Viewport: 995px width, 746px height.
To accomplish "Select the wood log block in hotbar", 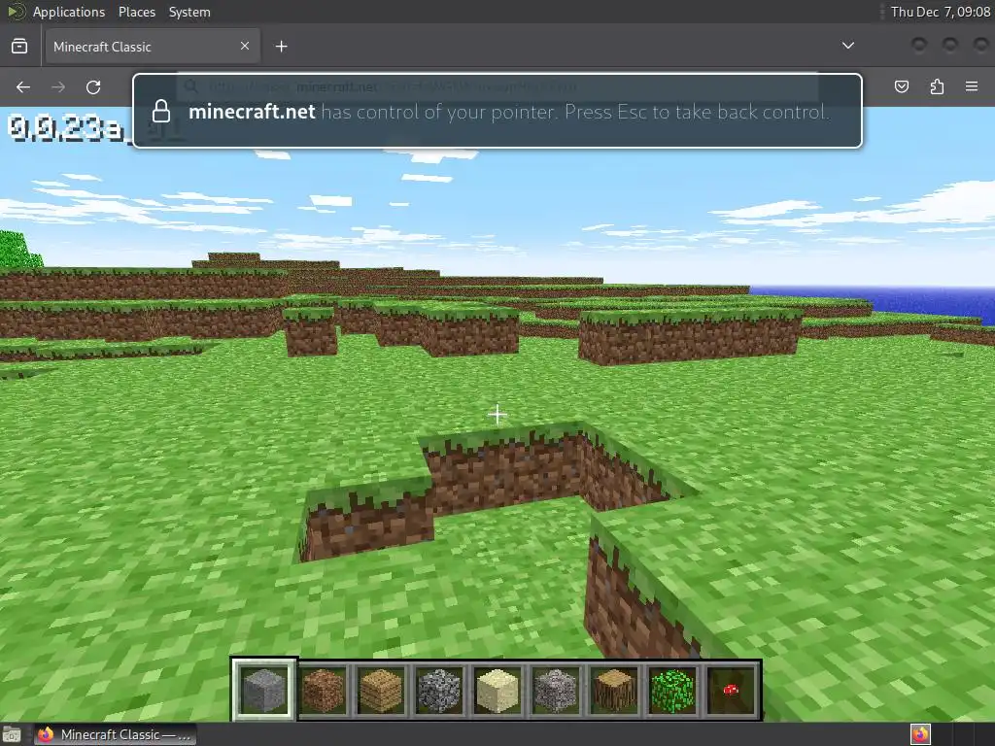I will coord(614,690).
